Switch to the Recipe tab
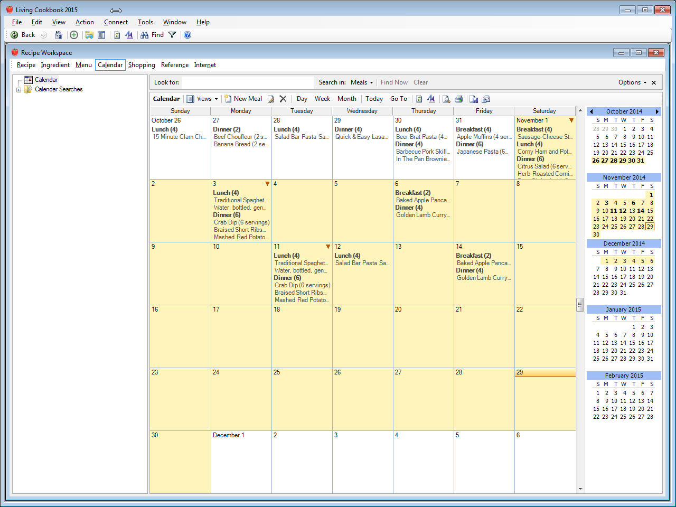Screen dimensions: 676x507 click(x=26, y=65)
